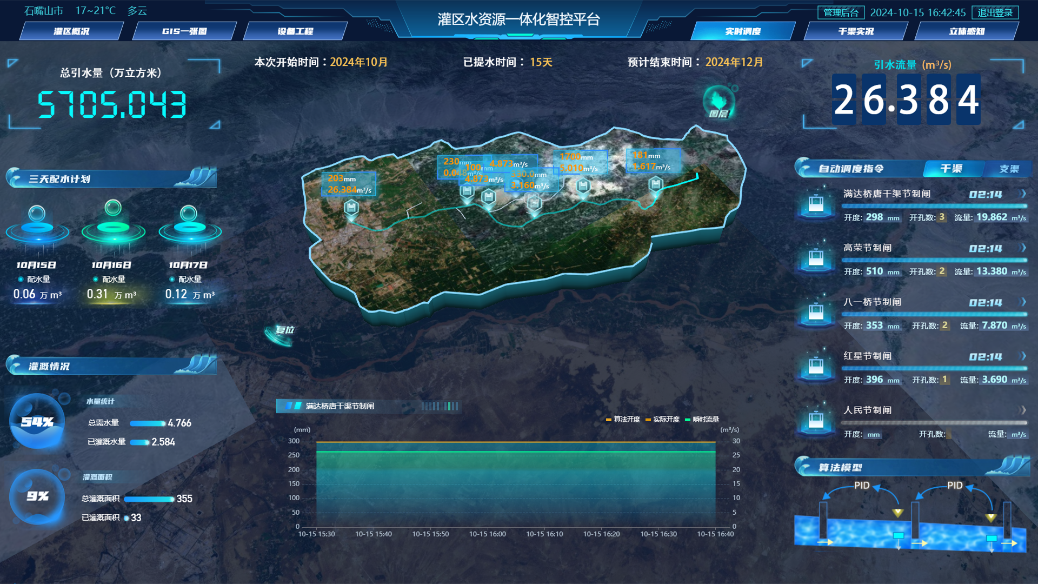Screen dimensions: 1038x584
Task: Click the 红星节制闸 gate icon
Action: tap(816, 367)
